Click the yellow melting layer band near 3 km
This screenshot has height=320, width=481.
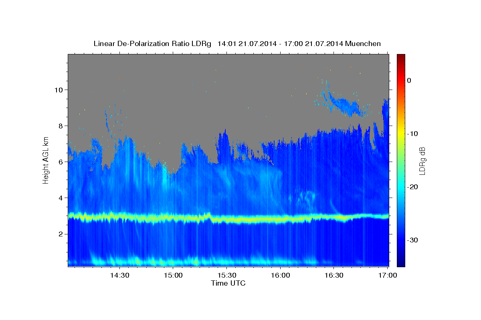(228, 218)
